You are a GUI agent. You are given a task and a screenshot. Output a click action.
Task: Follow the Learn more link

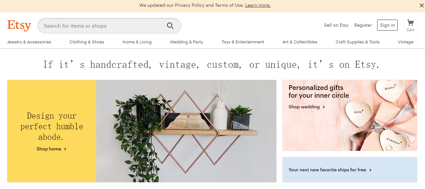click(x=258, y=5)
